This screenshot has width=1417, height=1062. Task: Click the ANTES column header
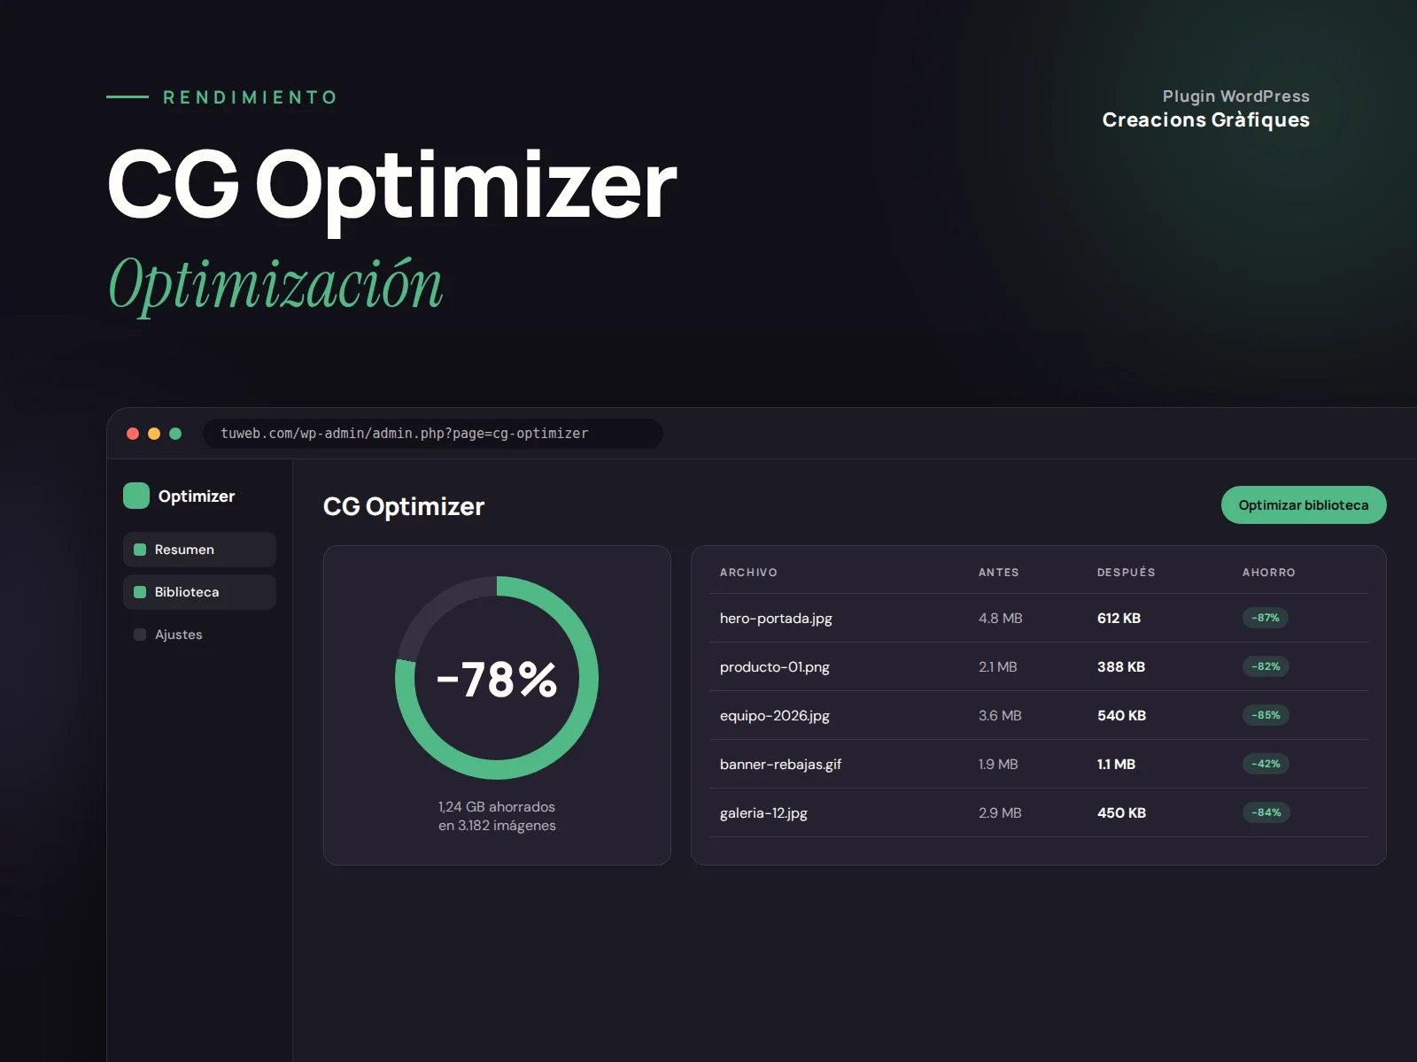pyautogui.click(x=998, y=573)
